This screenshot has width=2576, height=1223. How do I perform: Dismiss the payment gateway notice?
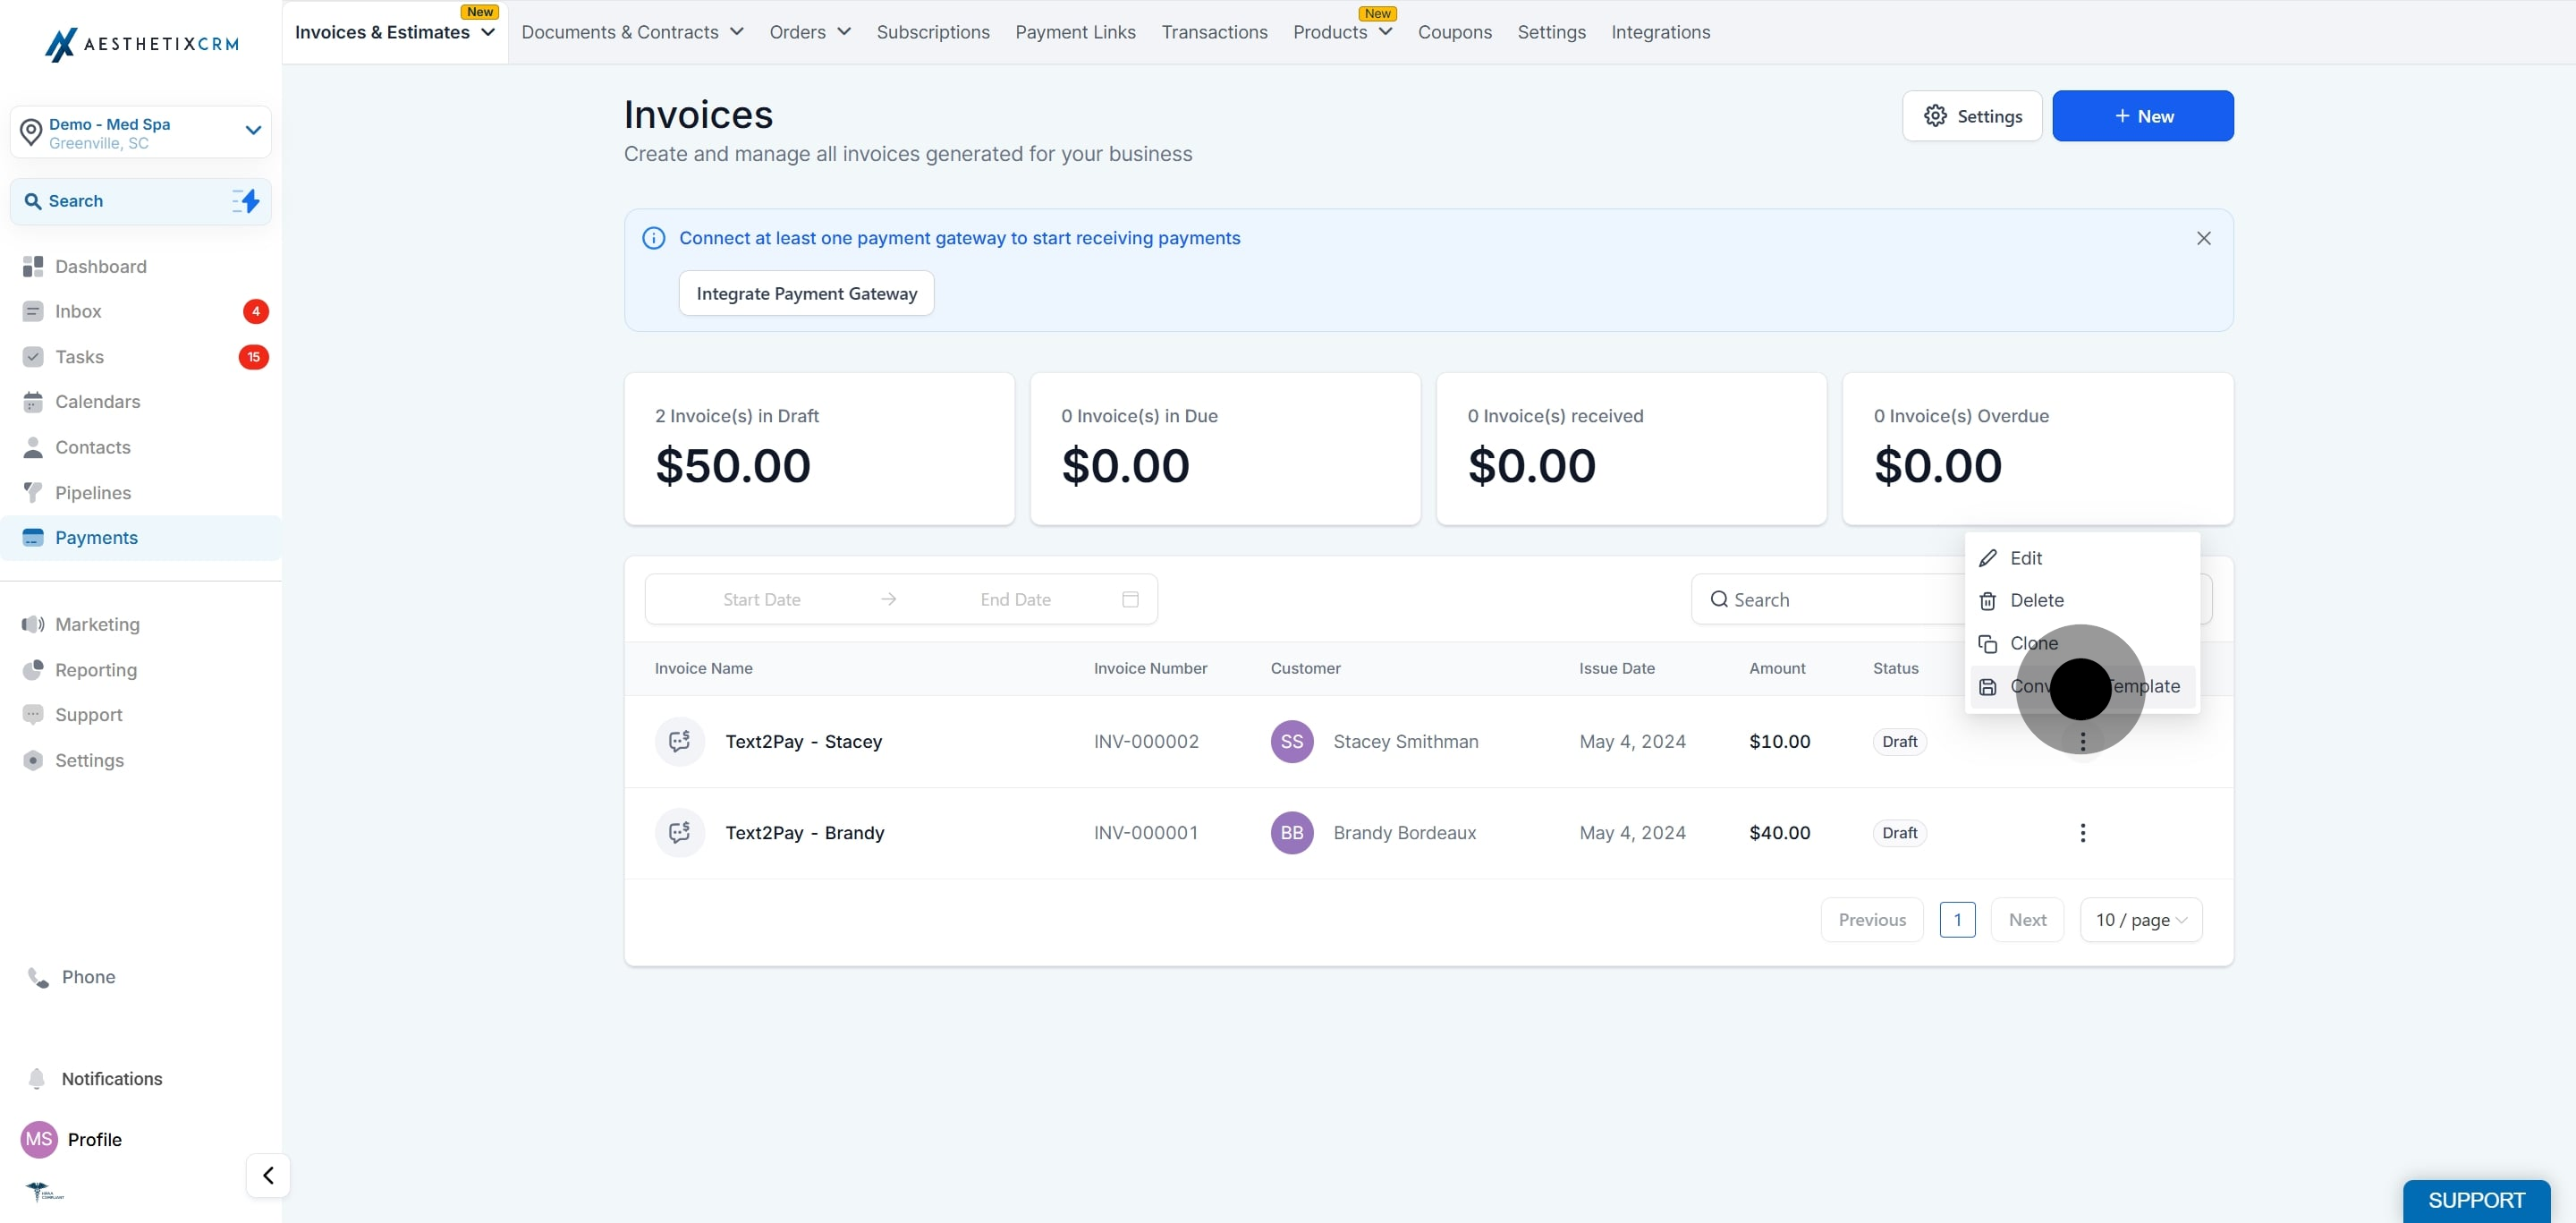point(2204,238)
